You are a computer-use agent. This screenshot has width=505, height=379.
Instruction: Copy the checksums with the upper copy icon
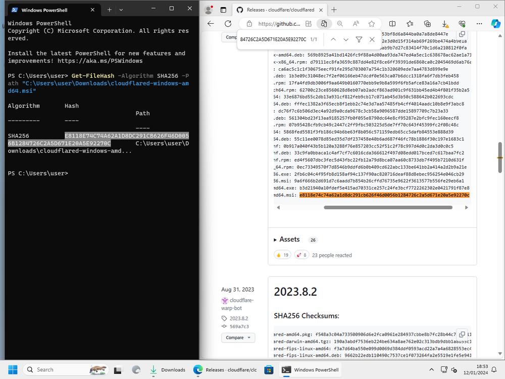click(x=462, y=34)
